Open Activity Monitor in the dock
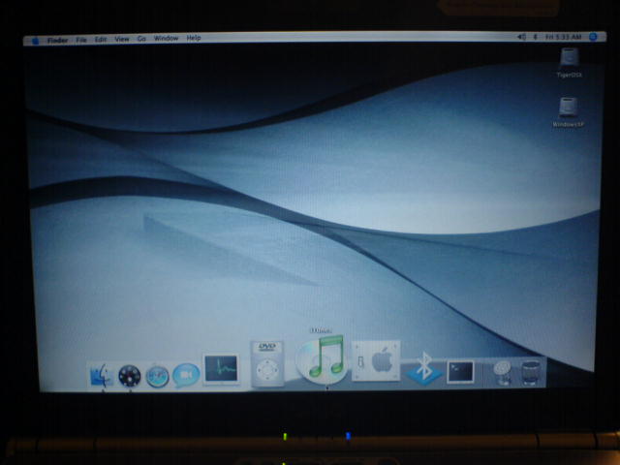The width and height of the screenshot is (620, 465). click(221, 370)
